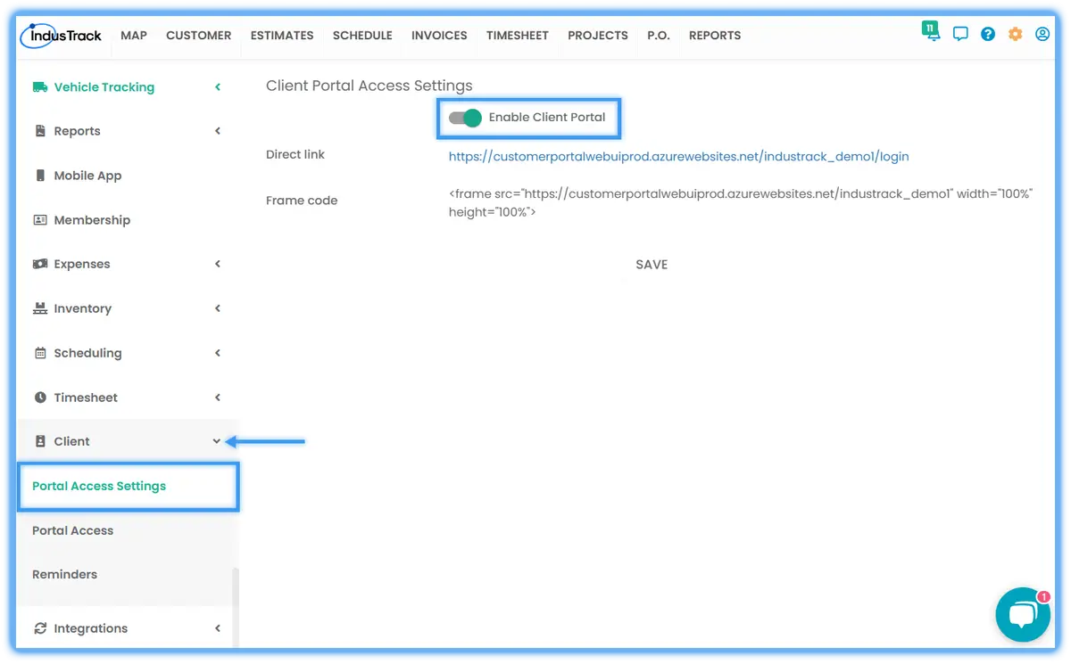Expand the Expenses chevron

point(218,264)
